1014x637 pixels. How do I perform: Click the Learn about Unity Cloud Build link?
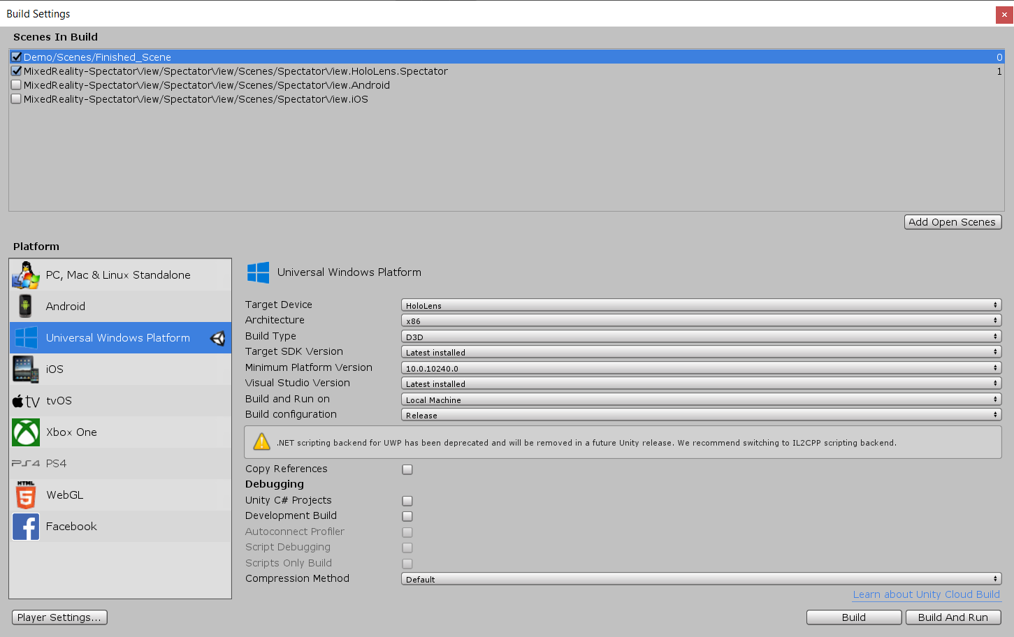click(926, 594)
